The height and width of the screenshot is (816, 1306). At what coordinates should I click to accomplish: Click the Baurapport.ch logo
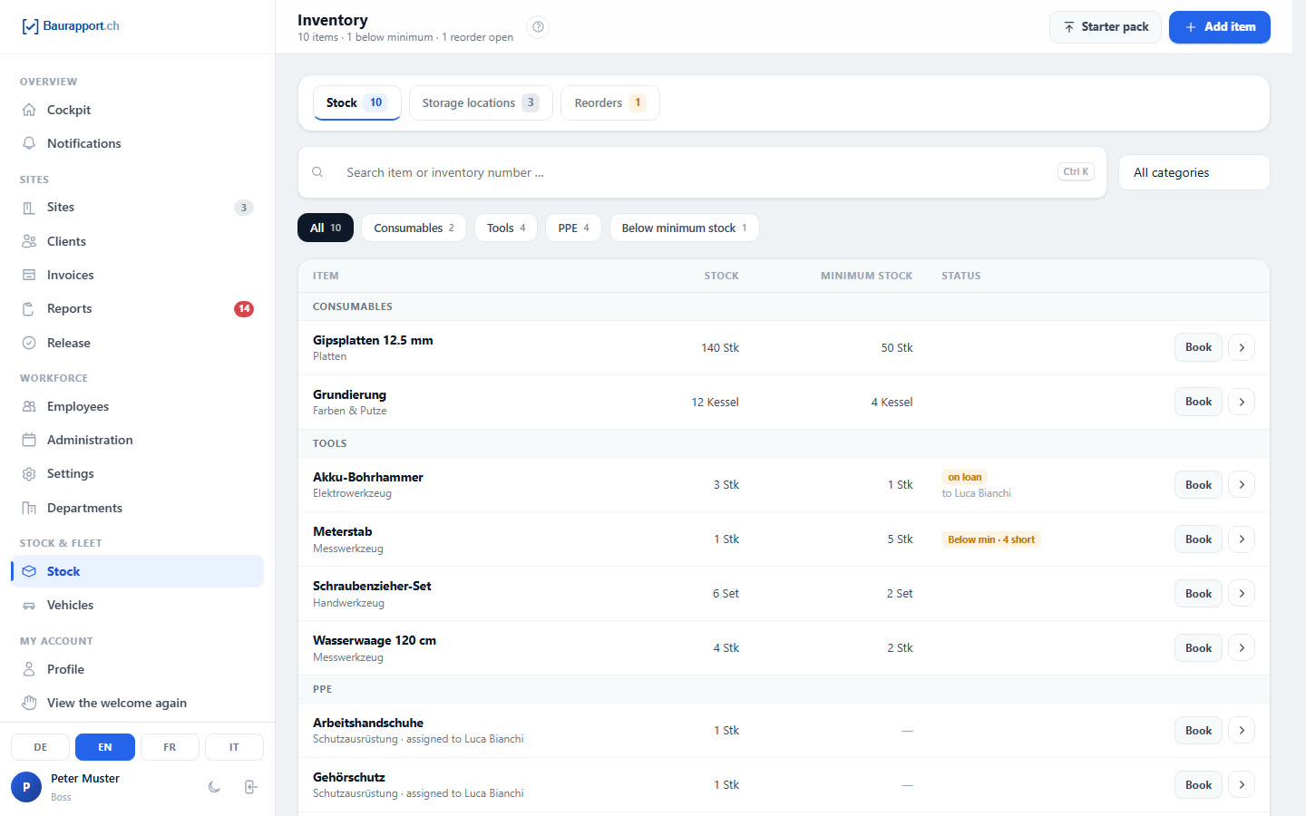click(x=70, y=26)
